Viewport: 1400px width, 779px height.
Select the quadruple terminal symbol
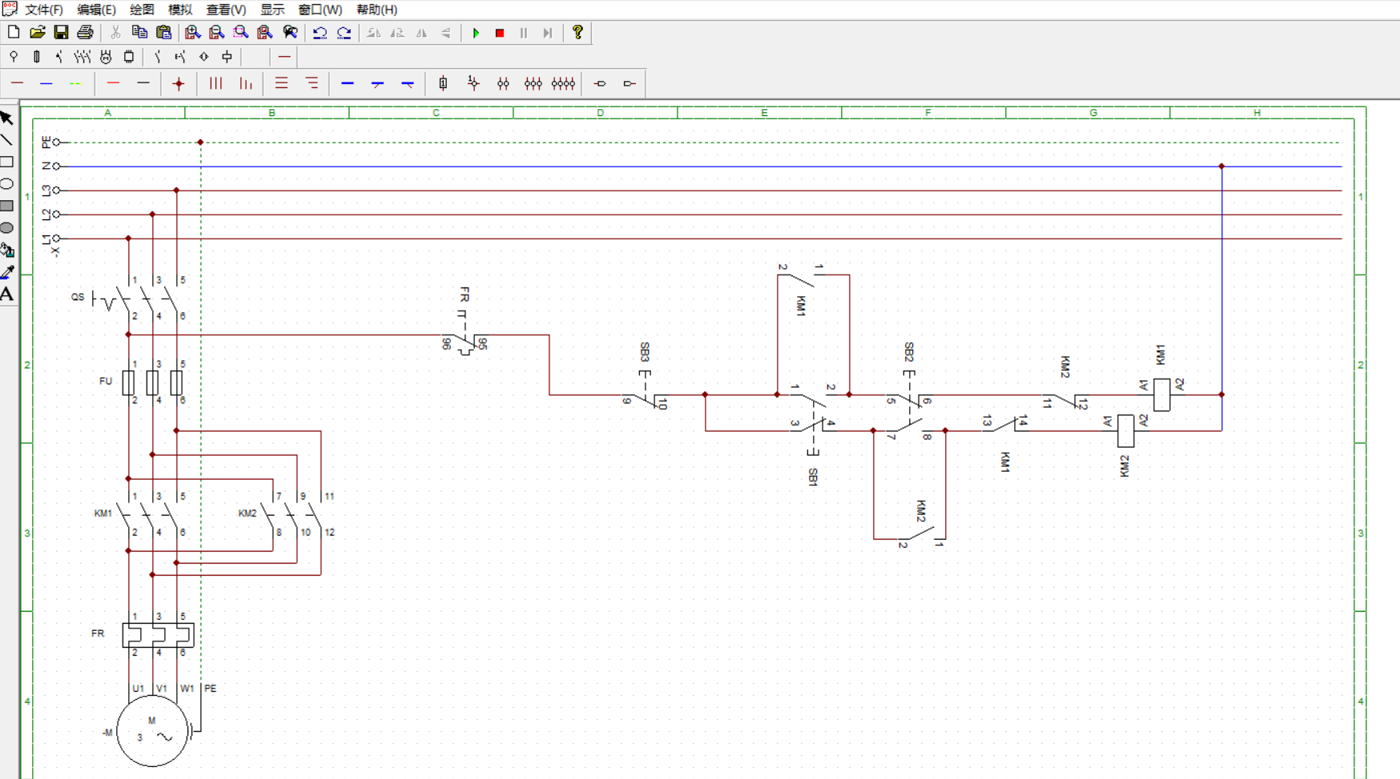pos(563,83)
